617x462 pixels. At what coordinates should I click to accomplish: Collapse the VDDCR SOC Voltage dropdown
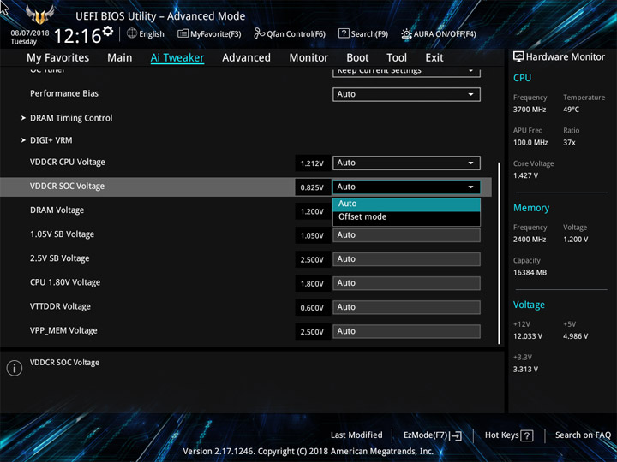tap(406, 187)
